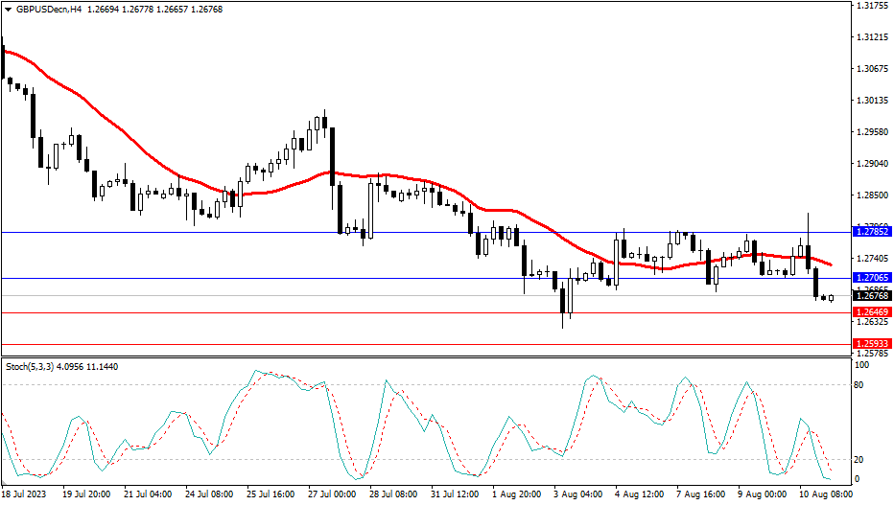The height and width of the screenshot is (505, 894).
Task: Click the 1.31755 price axis label
Action: 871,6
